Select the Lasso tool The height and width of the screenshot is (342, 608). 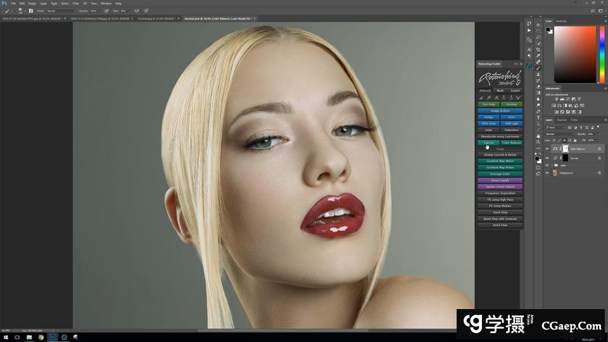(538, 37)
